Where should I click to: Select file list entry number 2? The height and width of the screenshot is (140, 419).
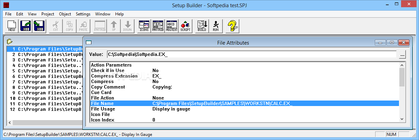click(45, 54)
